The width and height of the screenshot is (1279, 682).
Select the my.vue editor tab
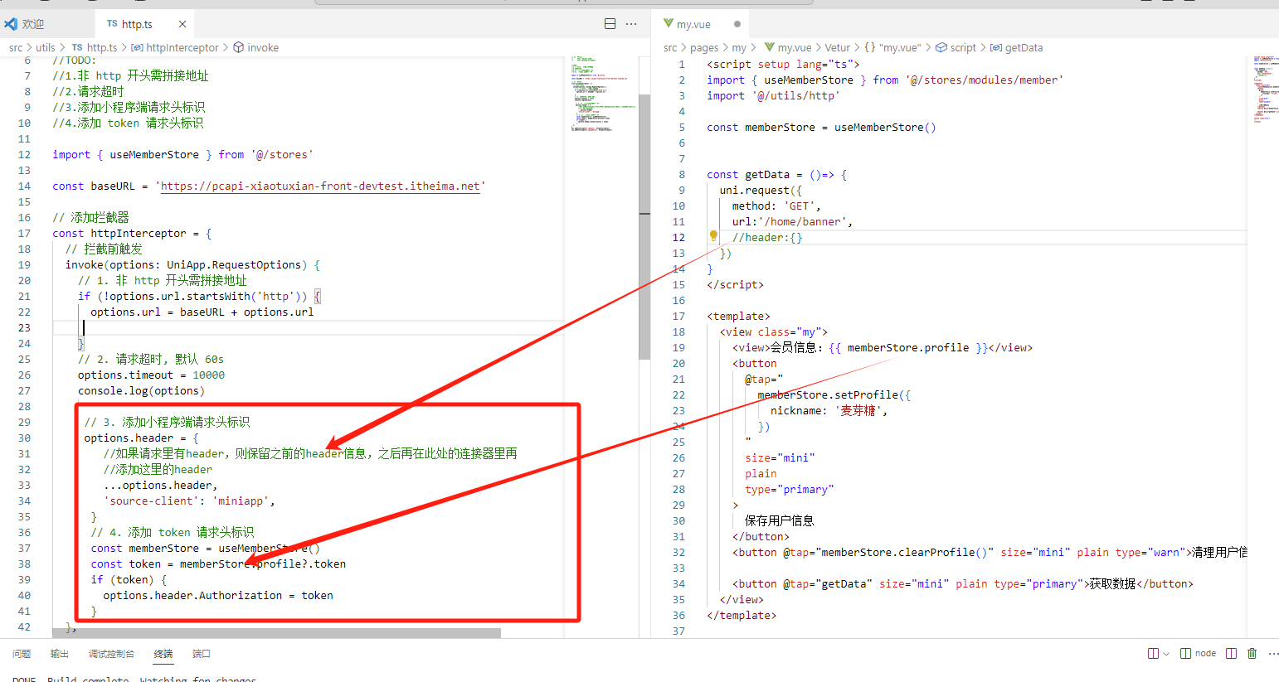pos(693,24)
